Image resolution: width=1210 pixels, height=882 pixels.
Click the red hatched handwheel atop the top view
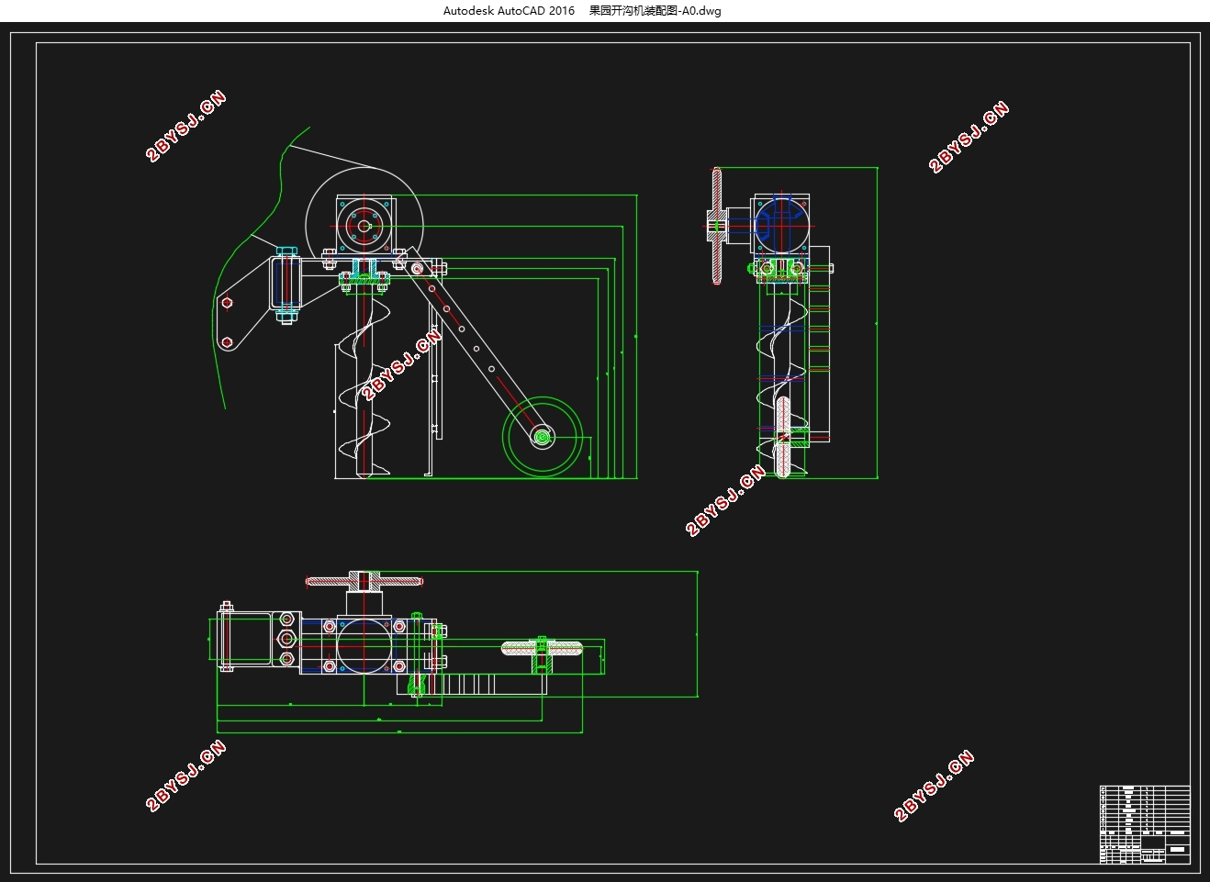pyautogui.click(x=364, y=581)
